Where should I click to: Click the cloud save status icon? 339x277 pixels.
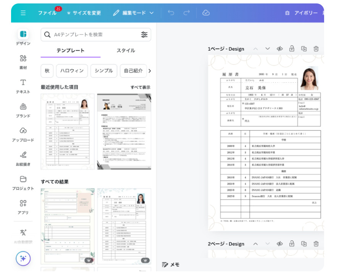tap(206, 13)
